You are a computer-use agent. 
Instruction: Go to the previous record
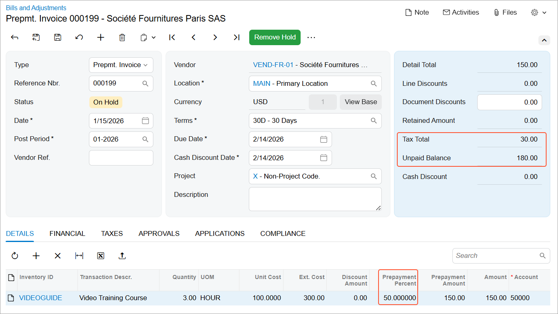tap(194, 37)
